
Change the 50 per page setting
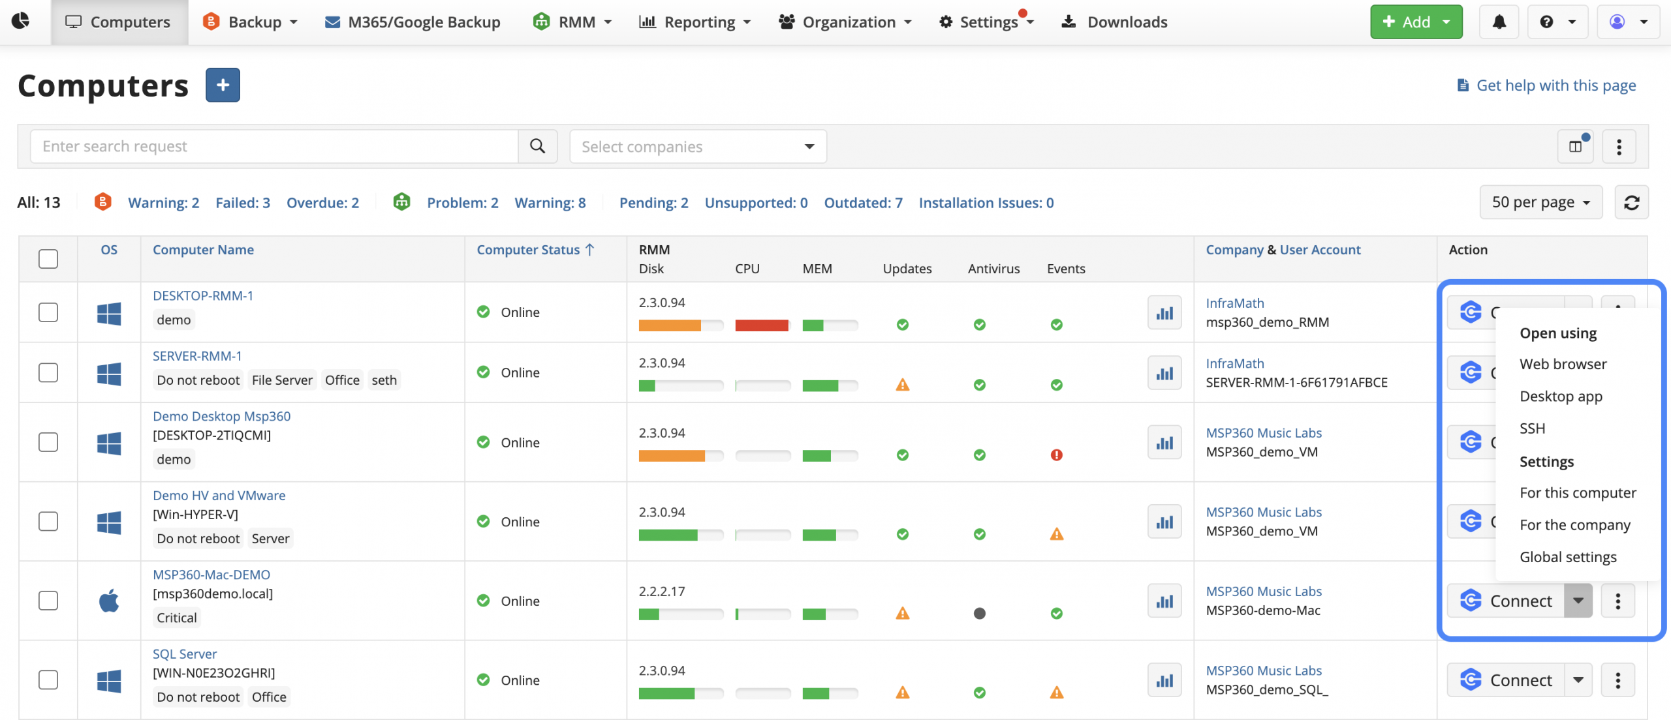coord(1540,202)
